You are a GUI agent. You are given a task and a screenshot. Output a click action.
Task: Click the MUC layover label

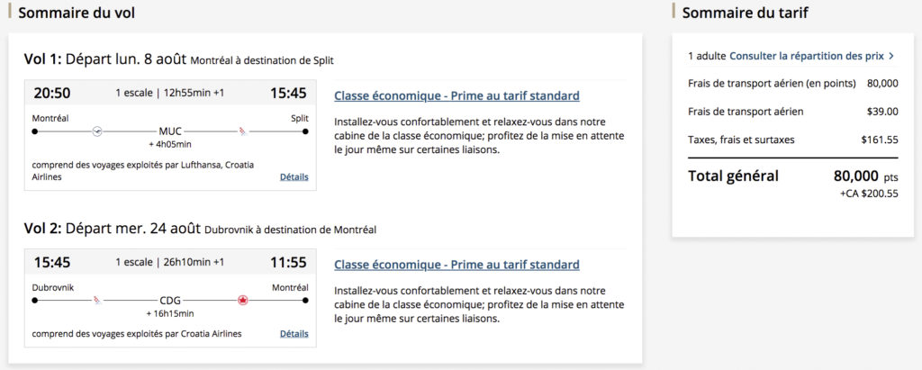click(170, 131)
